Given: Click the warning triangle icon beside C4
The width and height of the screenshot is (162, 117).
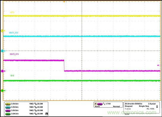Looking at the screenshot, I should [x=47, y=114].
